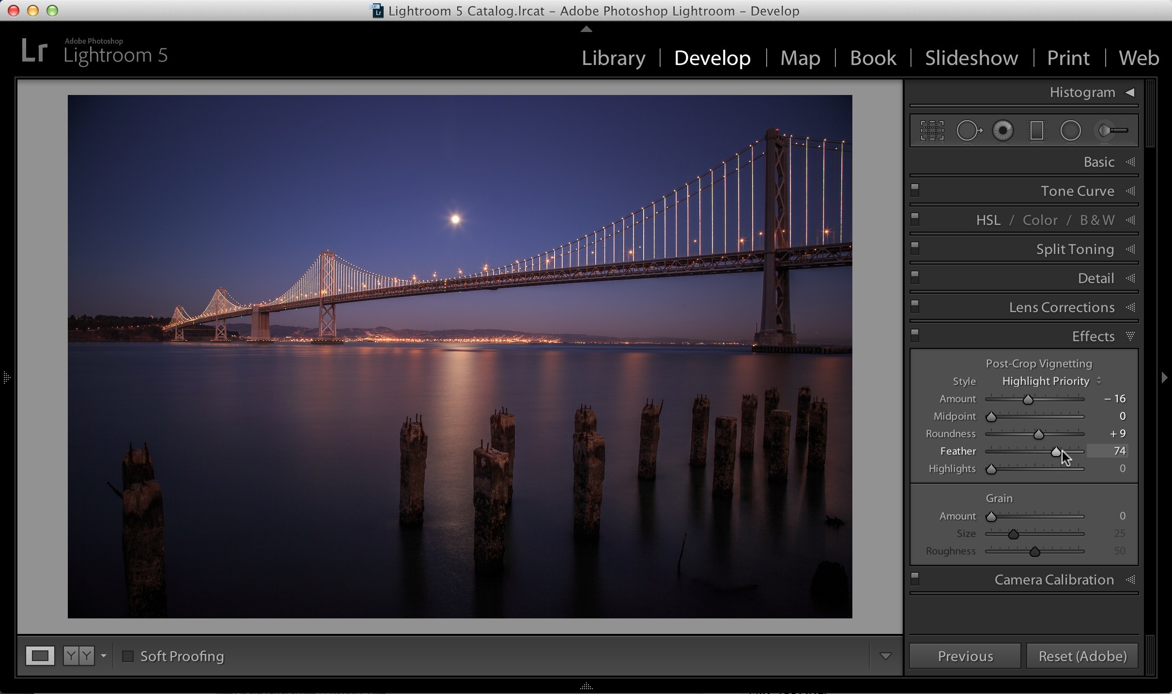1172x694 pixels.
Task: Switch to Before/After view mode
Action: coord(79,656)
